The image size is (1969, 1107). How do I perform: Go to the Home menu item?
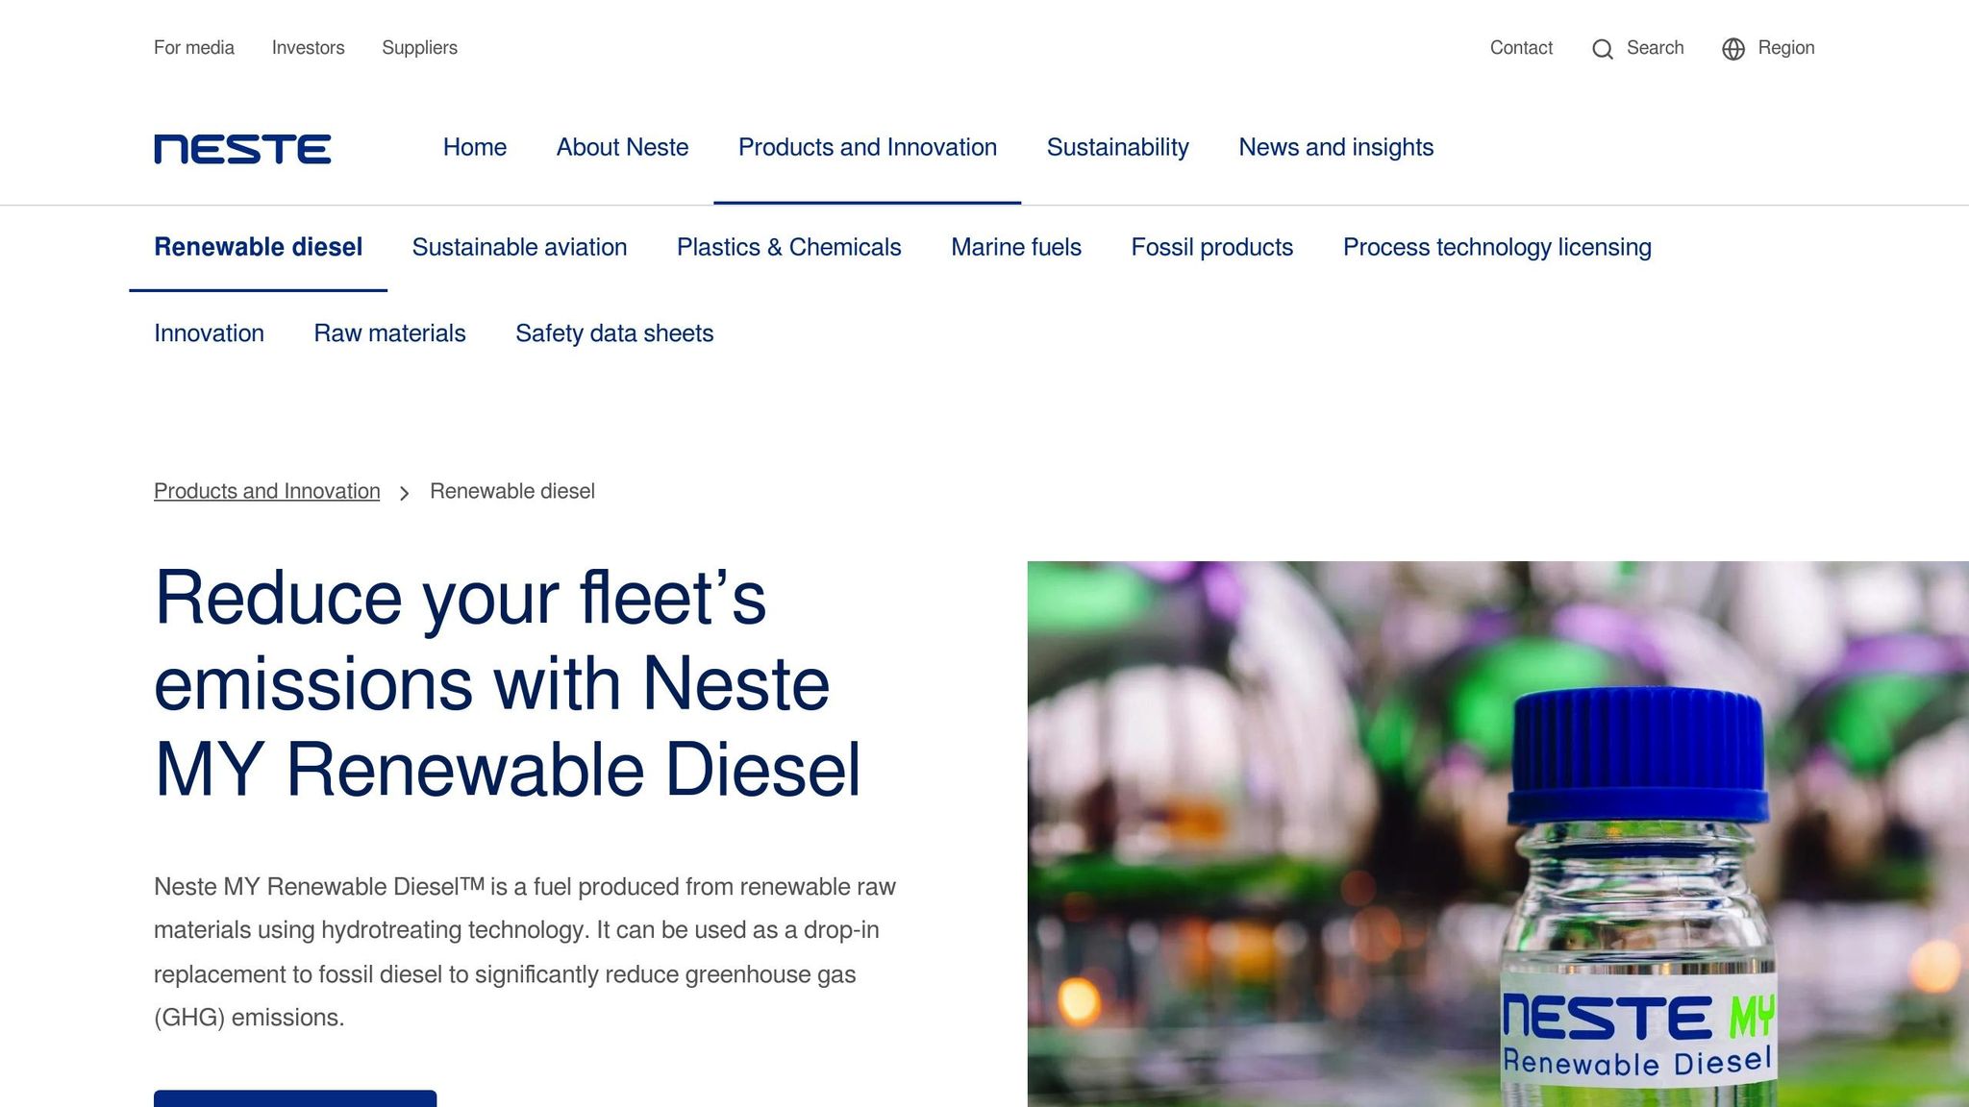tap(475, 147)
